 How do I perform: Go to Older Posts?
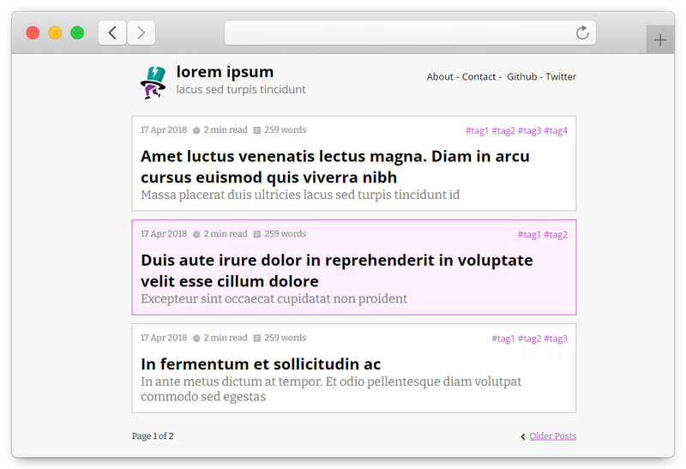[x=552, y=436]
